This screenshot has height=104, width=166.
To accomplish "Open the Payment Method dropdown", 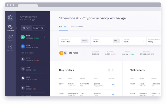I will coord(154,41).
